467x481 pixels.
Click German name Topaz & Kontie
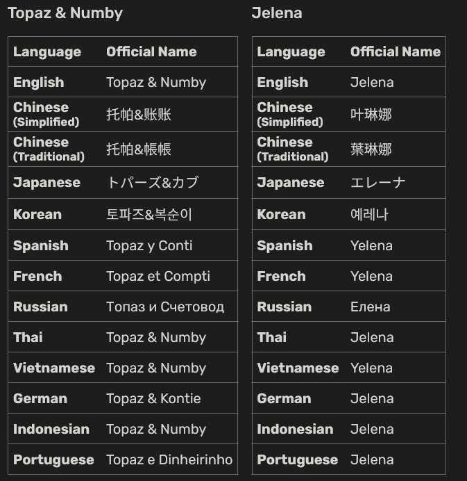pyautogui.click(x=153, y=399)
